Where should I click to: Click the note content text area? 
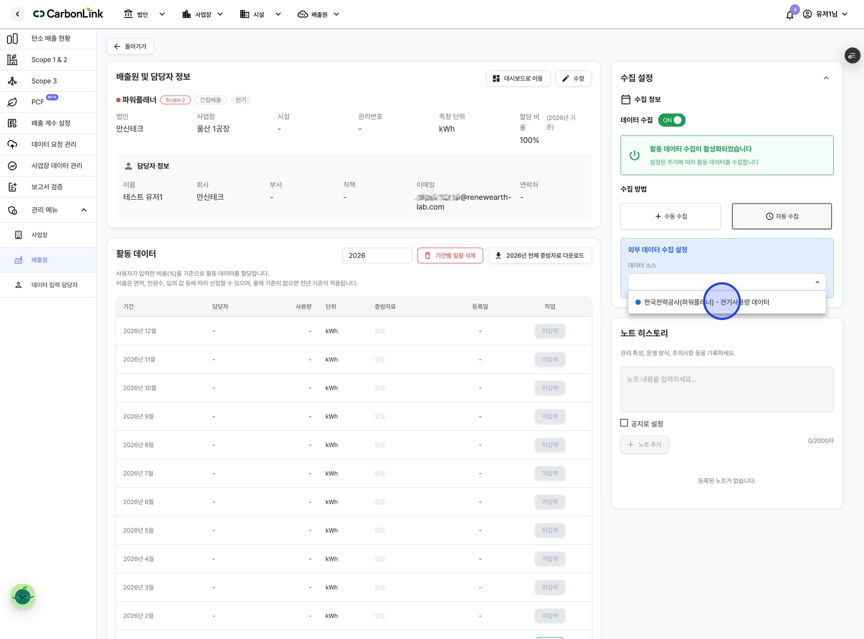pos(727,390)
